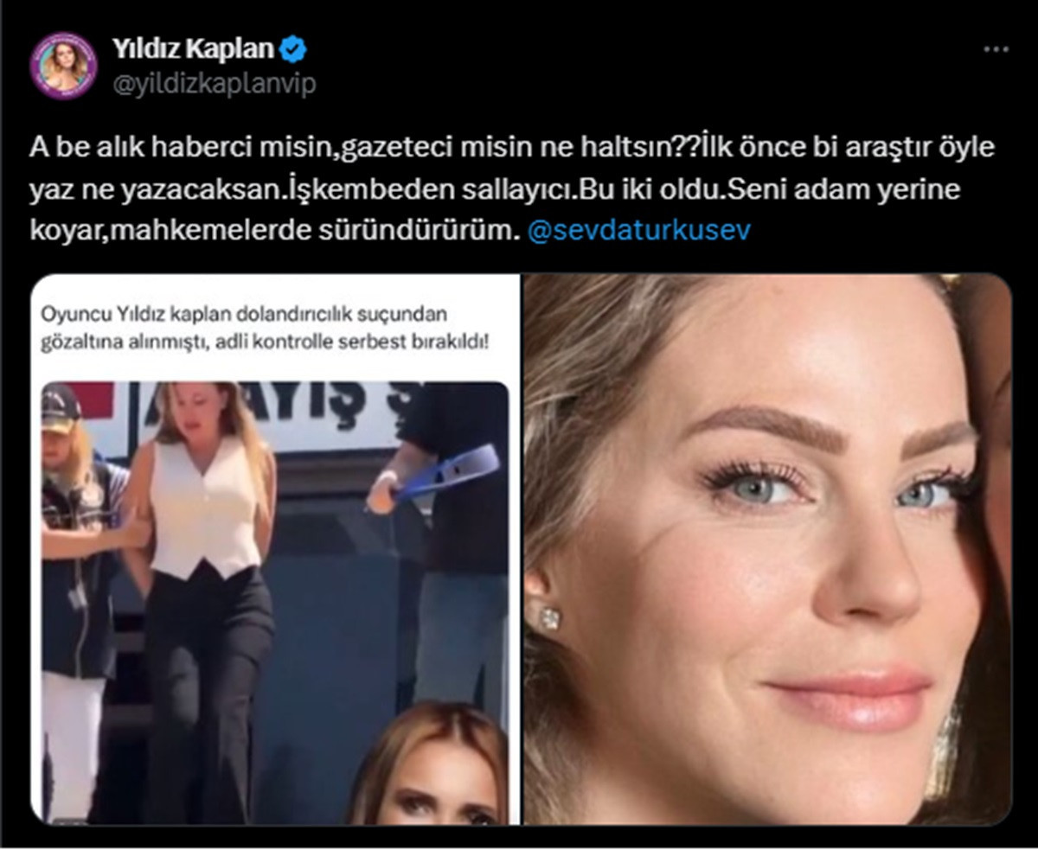Follow the @sevdaturkusev mention link

click(638, 232)
